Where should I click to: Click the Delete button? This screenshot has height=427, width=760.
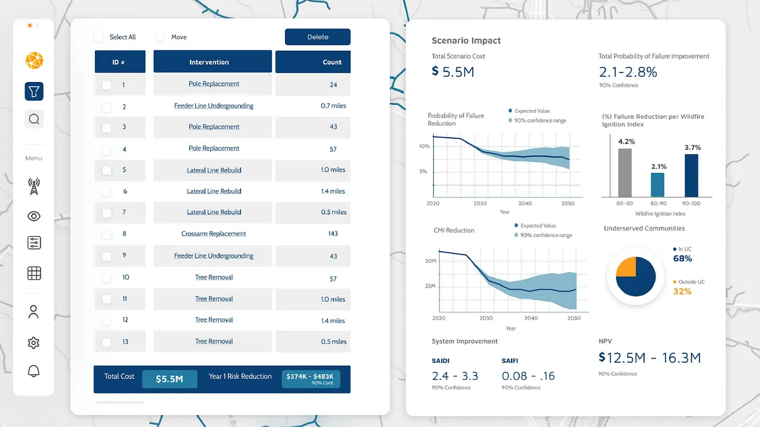(318, 37)
